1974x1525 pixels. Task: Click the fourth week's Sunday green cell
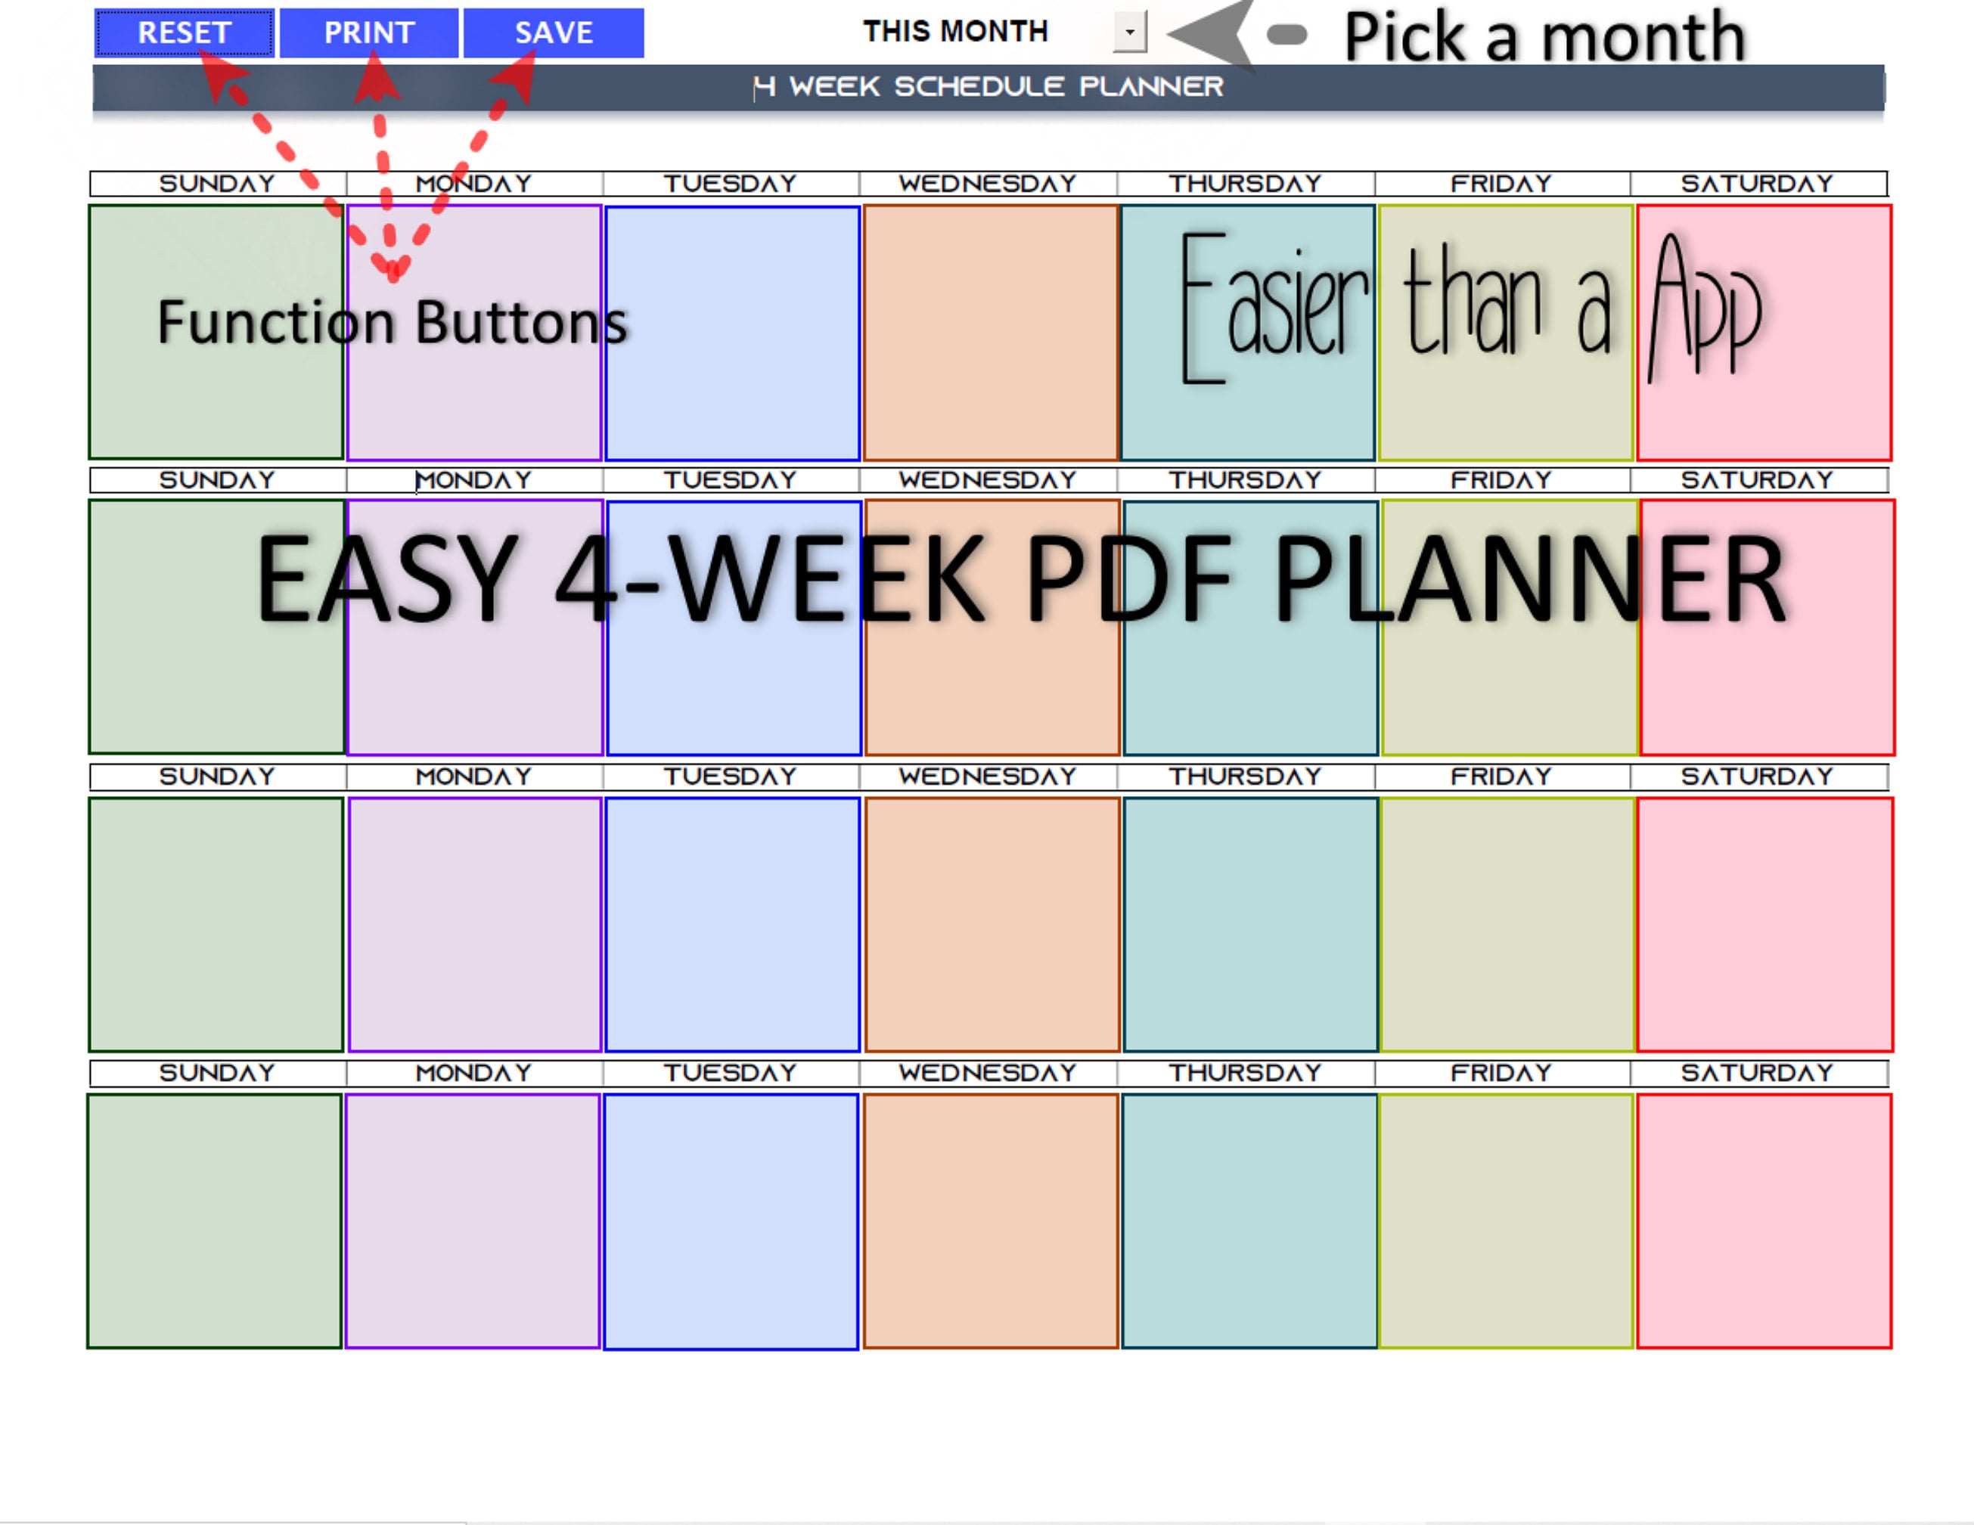tap(214, 1222)
